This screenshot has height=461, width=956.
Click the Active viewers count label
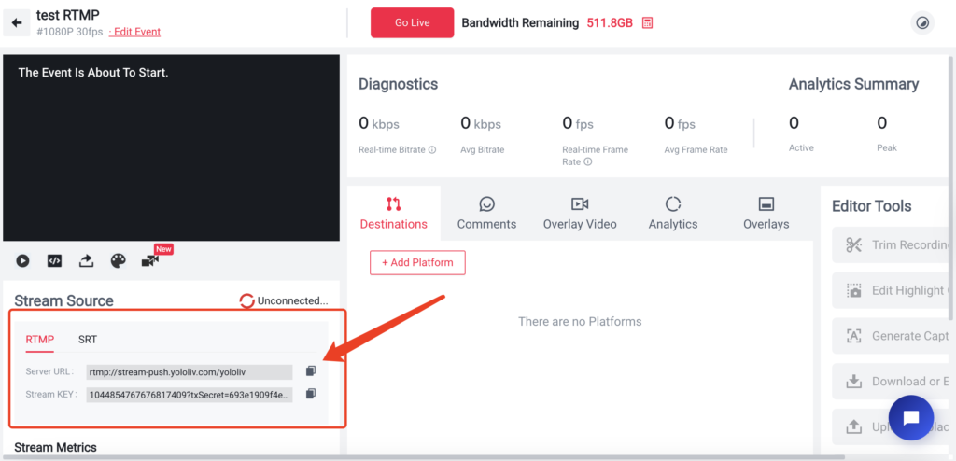[x=801, y=148]
